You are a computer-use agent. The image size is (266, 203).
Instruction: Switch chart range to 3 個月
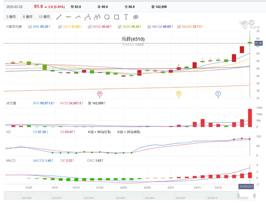[11, 17]
